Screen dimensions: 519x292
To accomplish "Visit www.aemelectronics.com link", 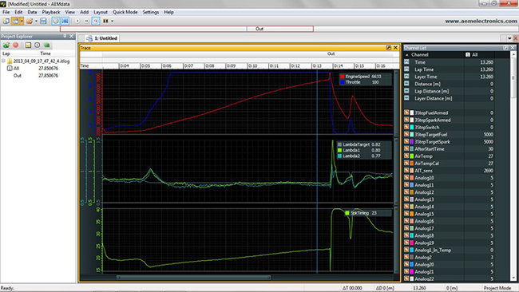I will coord(481,21).
